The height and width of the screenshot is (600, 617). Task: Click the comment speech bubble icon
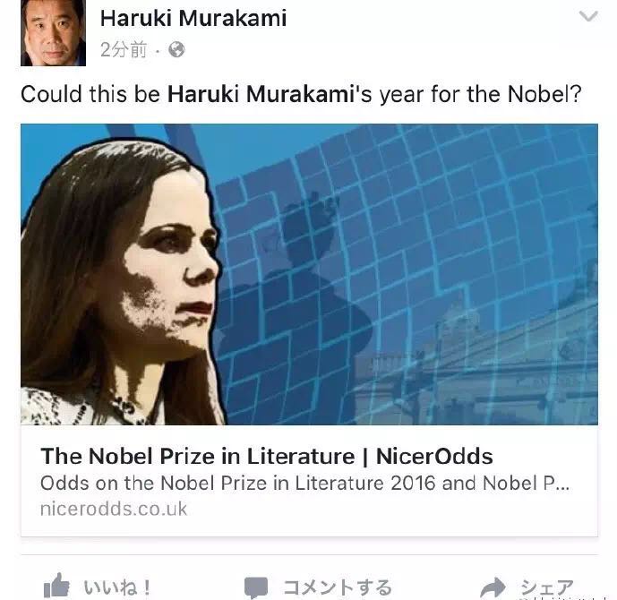coord(256,587)
